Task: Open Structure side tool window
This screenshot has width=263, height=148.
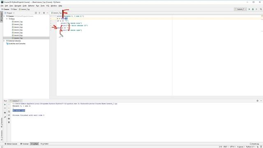Action: point(2,135)
